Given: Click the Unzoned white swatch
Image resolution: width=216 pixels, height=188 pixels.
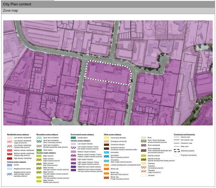Looking at the screenshot, I should [143, 176].
